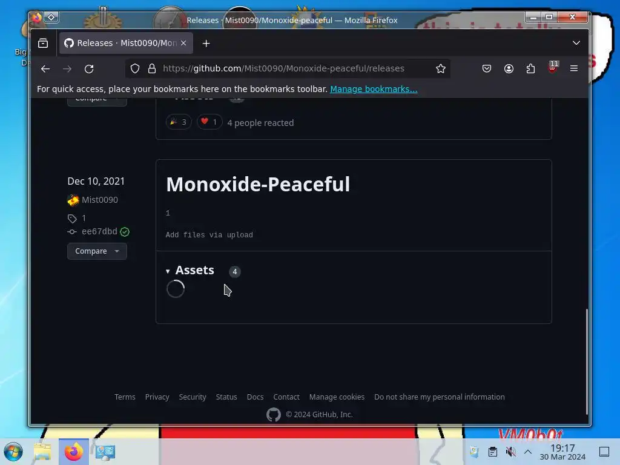Open Firefox tracking protection shield
The width and height of the screenshot is (620, 465).
[135, 68]
